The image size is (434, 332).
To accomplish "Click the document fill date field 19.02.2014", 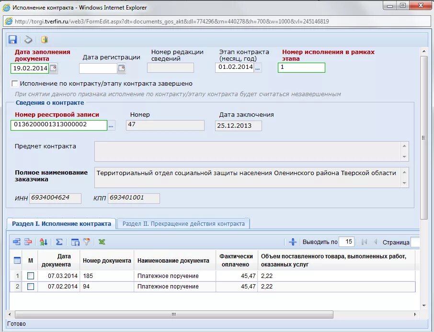I will (x=30, y=68).
